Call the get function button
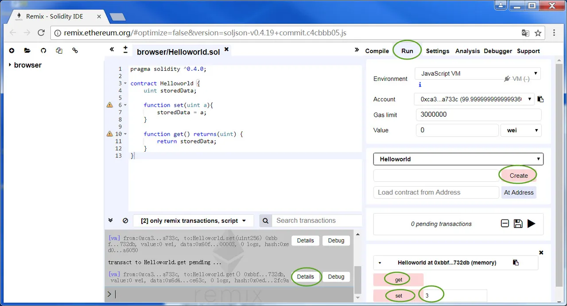The height and width of the screenshot is (306, 567). click(398, 279)
